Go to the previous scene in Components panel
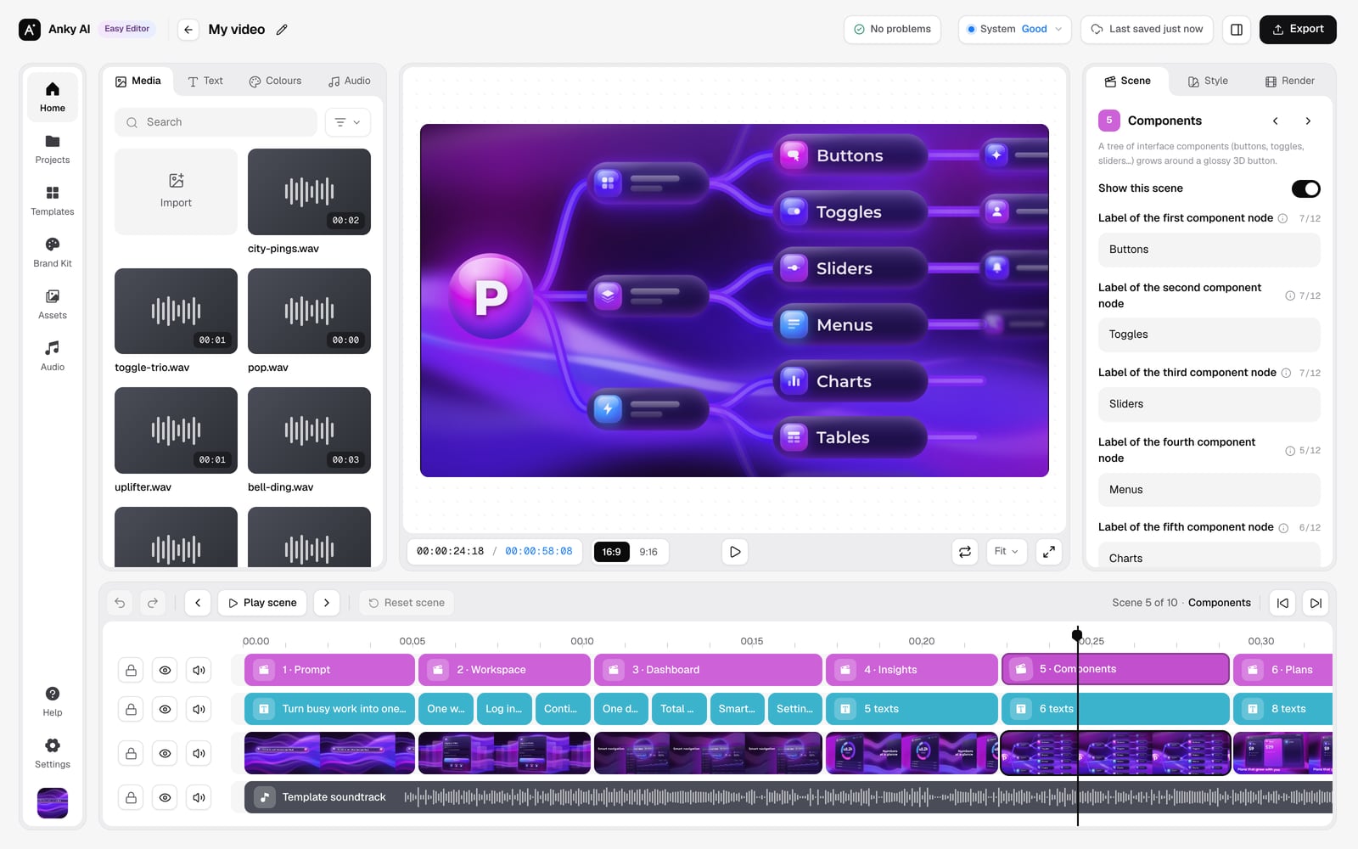1358x849 pixels. [1275, 121]
